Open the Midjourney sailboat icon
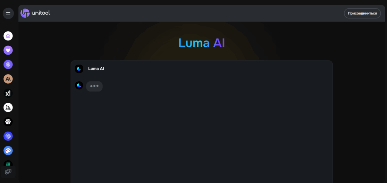The image size is (387, 183). (8, 108)
